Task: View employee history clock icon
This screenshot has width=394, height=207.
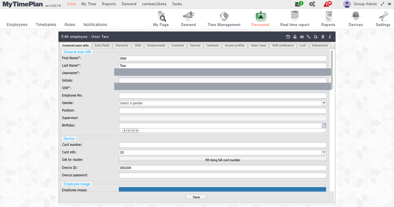Action: pos(288,37)
